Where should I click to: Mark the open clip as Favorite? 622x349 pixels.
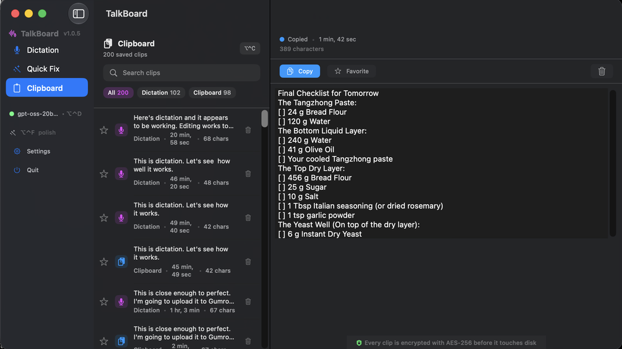[352, 71]
